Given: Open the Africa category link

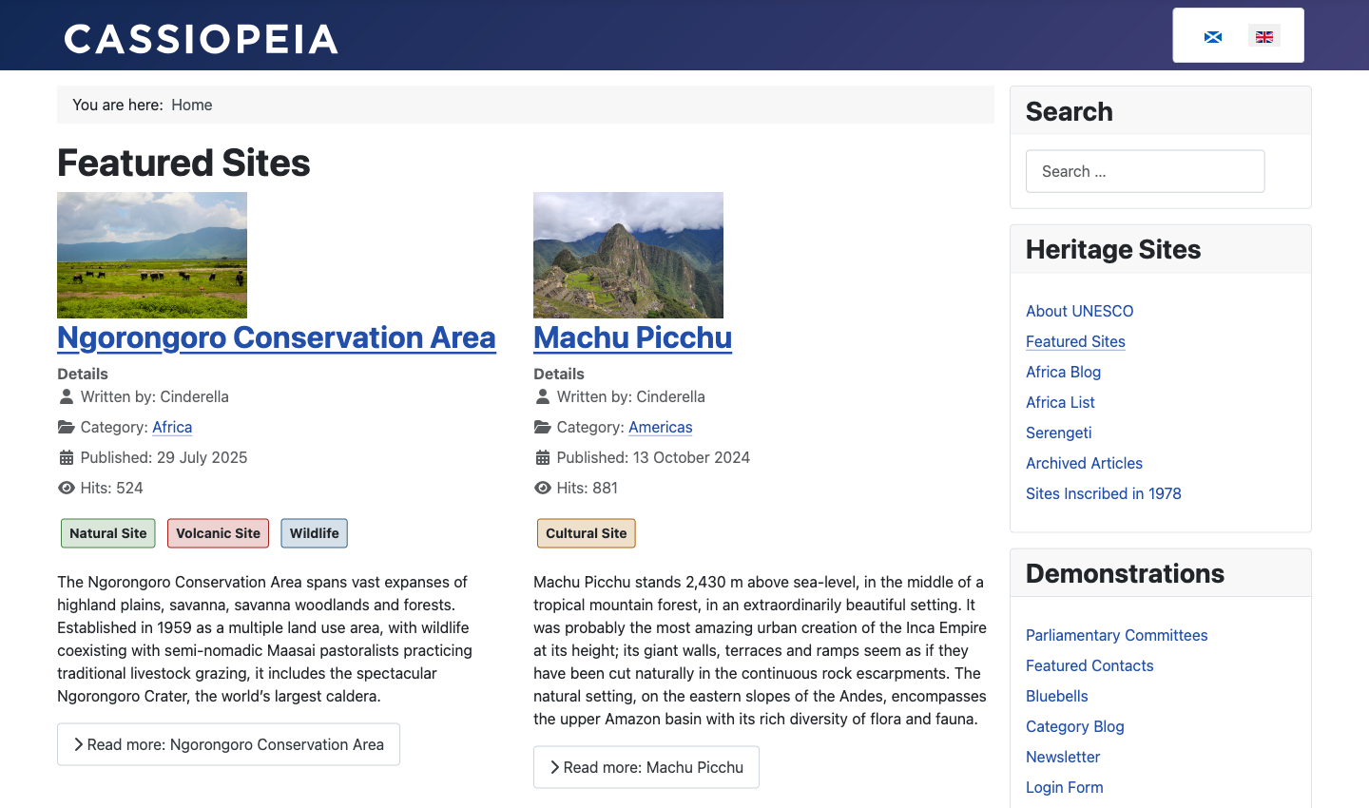Looking at the screenshot, I should pos(172,427).
